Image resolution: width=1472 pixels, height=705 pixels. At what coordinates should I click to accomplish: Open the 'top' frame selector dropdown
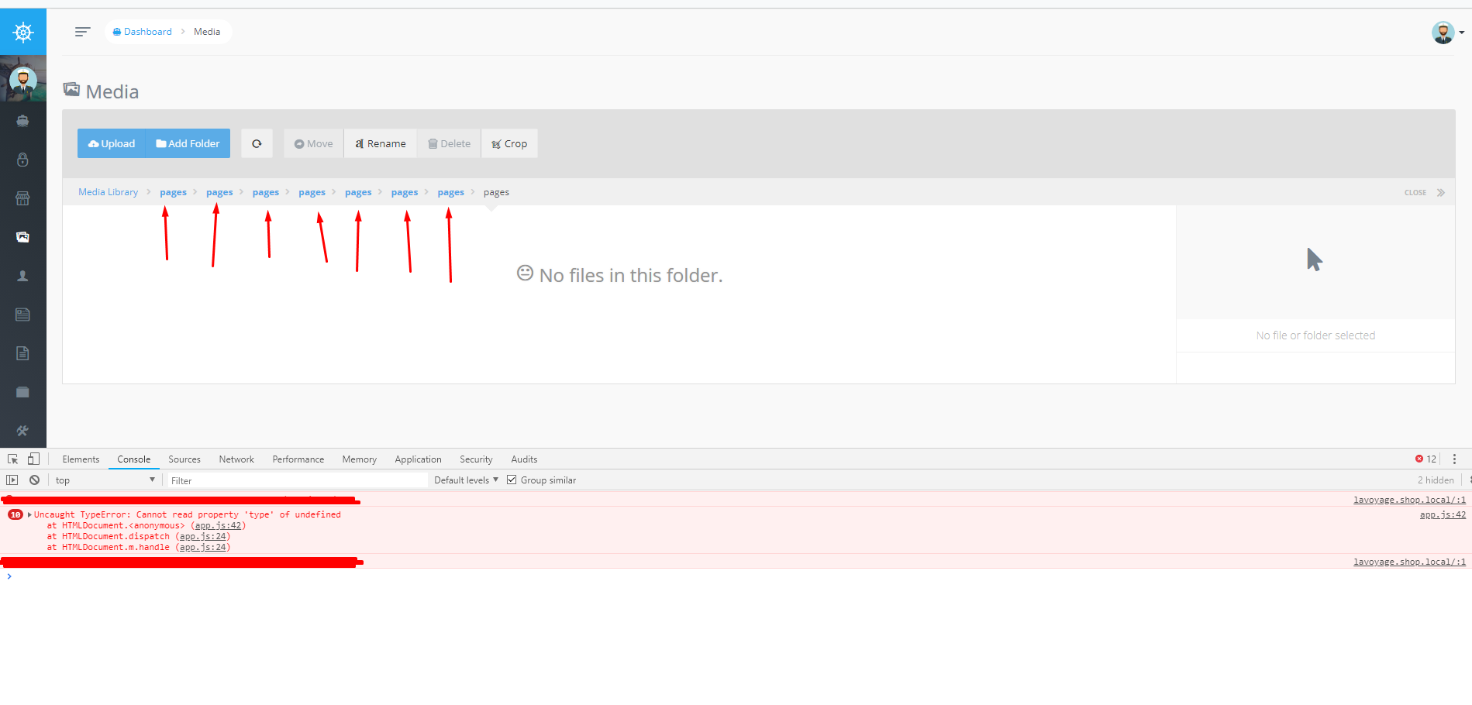pyautogui.click(x=105, y=480)
